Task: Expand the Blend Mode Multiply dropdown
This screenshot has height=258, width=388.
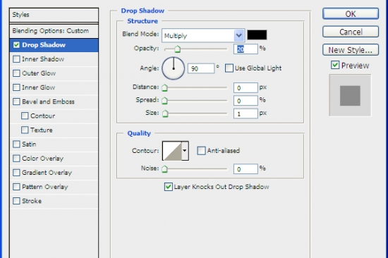Action: click(x=203, y=35)
